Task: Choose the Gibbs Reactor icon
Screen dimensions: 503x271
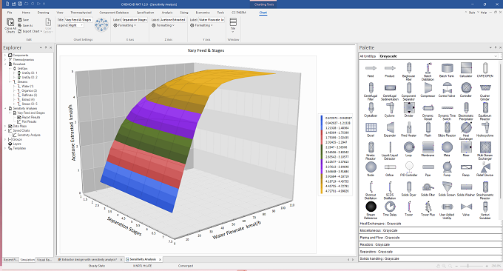Action: tap(447, 127)
